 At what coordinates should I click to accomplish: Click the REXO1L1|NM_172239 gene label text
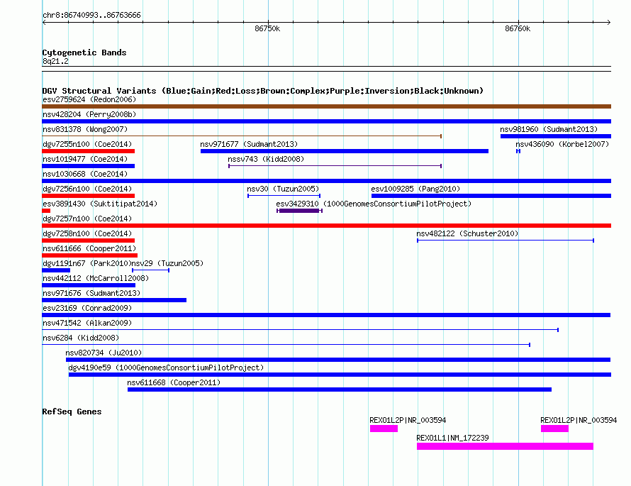pos(452,438)
